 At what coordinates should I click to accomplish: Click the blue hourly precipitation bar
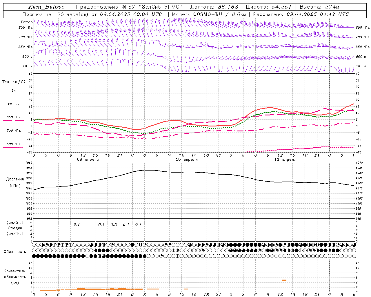click(x=114, y=241)
